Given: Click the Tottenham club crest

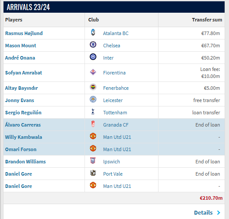Looking at the screenshot, I should (93, 112).
